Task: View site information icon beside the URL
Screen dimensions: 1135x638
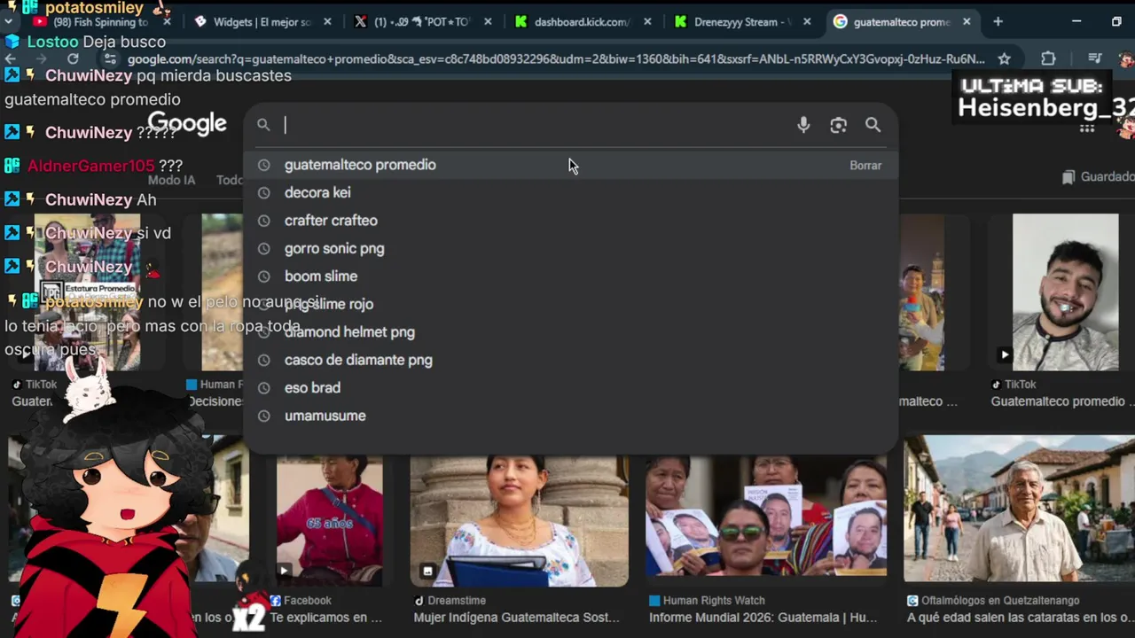Action: [x=110, y=58]
